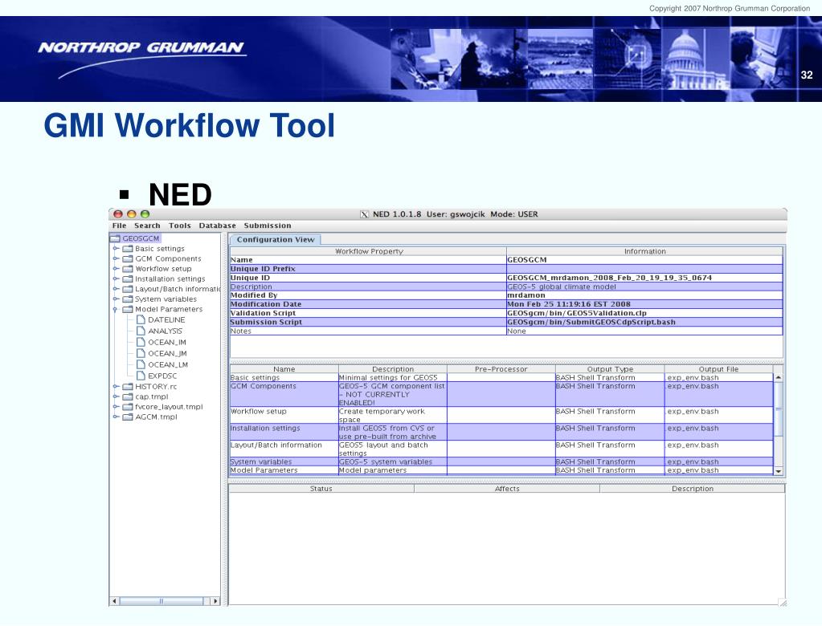Click the window resize grip corner
The width and height of the screenshot is (822, 626).
pyautogui.click(x=783, y=603)
